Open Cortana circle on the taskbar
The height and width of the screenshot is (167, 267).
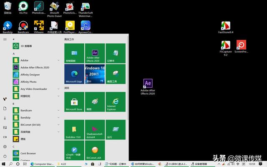[x=18, y=164]
